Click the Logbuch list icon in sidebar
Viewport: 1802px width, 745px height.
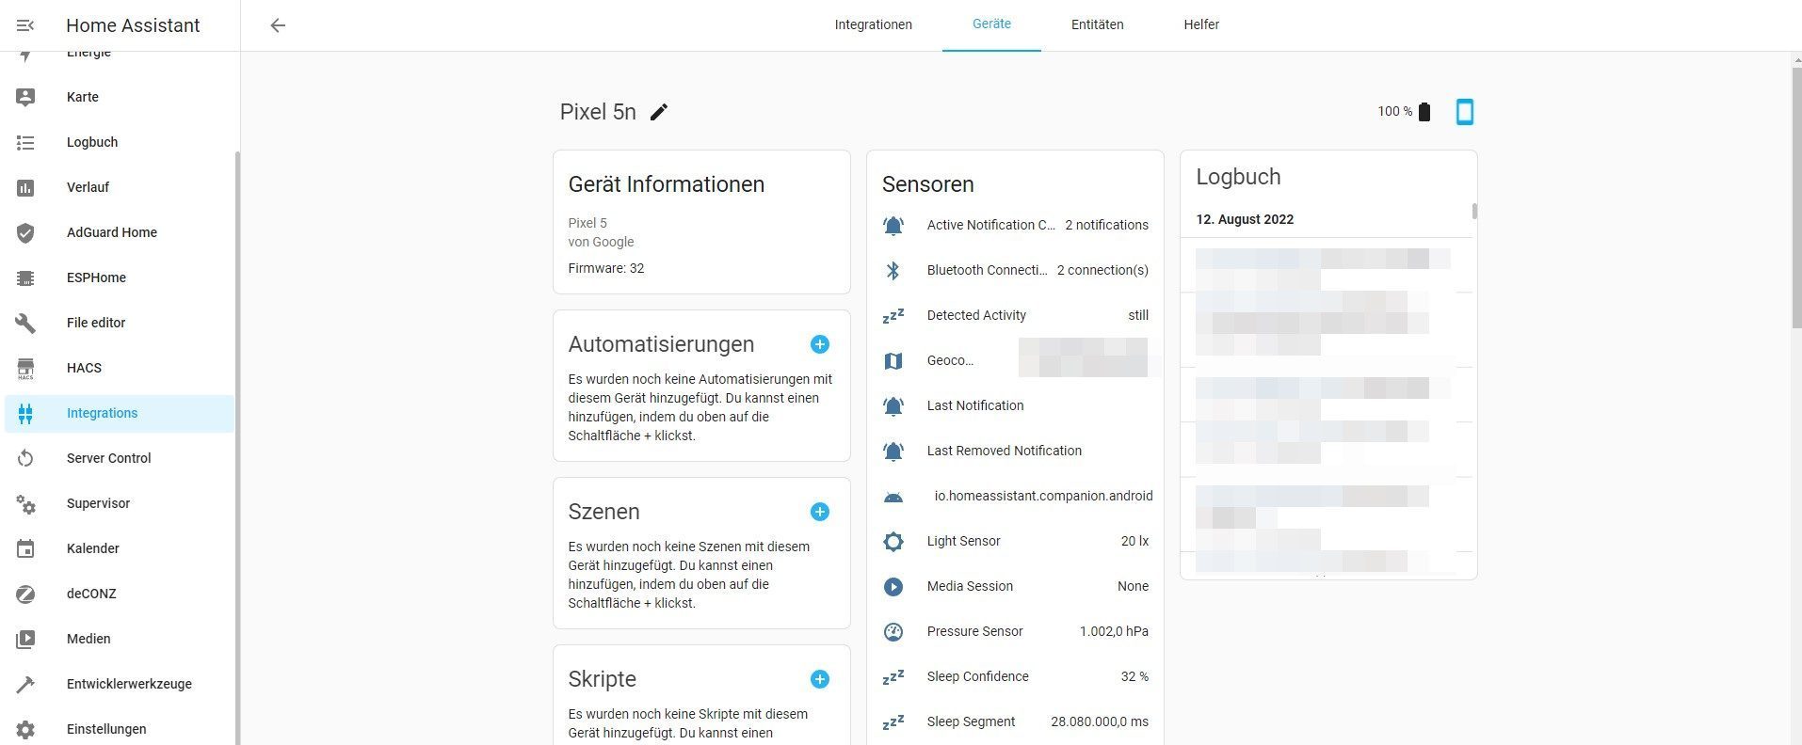pos(25,142)
